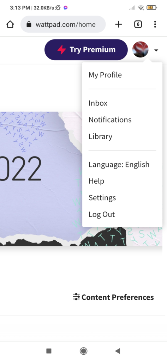
Task: Click the Try Premium button
Action: pos(86,50)
